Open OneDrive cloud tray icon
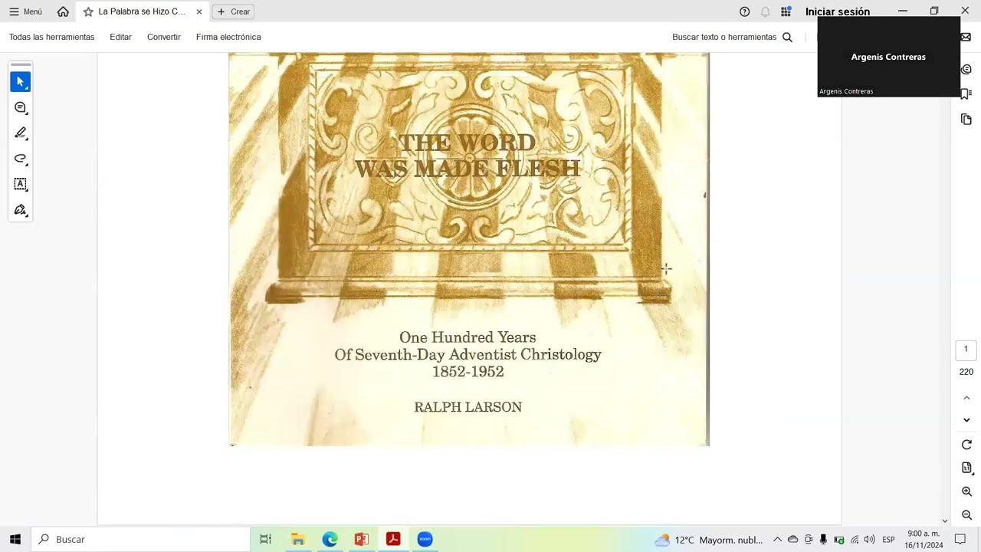The image size is (981, 552). pyautogui.click(x=793, y=540)
